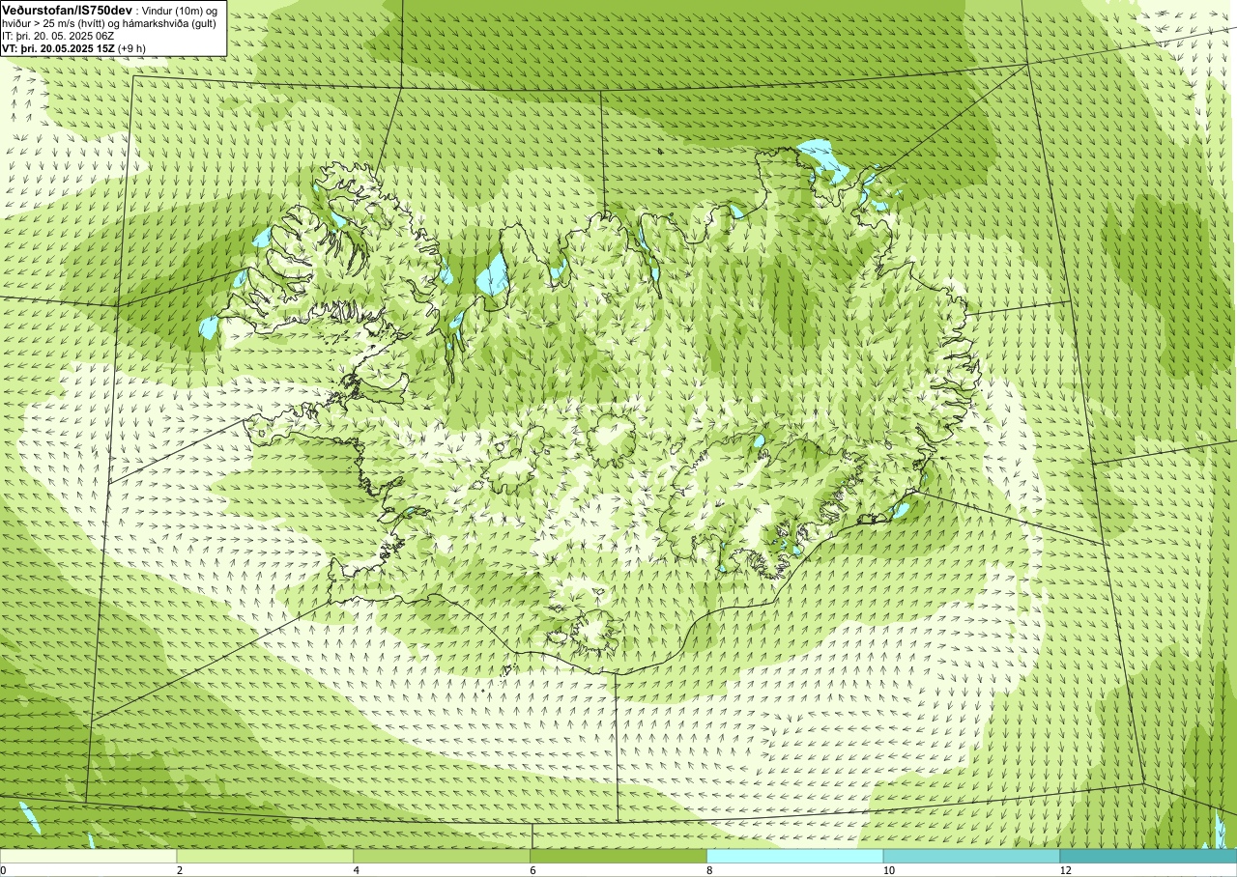The image size is (1237, 877).
Task: Click the darkest teal swatch above 12 m/s
Action: click(1148, 856)
